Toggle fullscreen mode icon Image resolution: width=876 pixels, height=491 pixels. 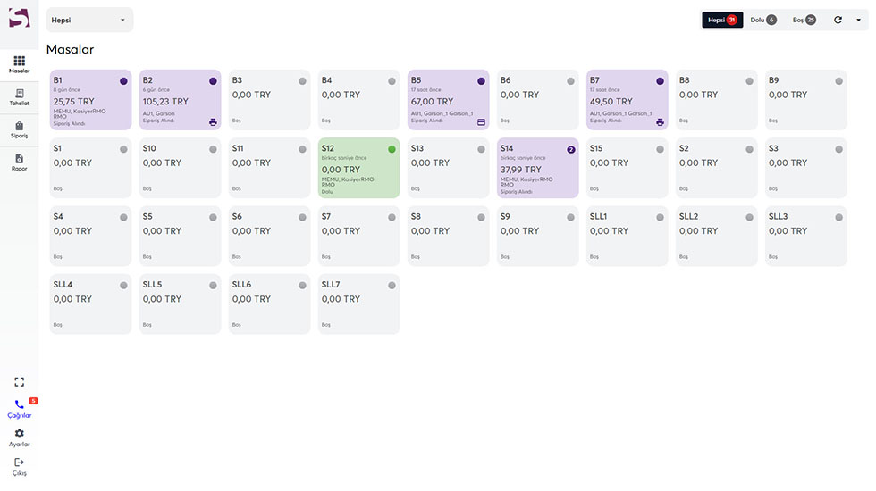[19, 382]
